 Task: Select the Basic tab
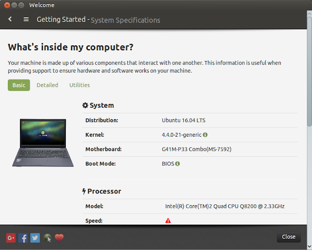click(19, 85)
